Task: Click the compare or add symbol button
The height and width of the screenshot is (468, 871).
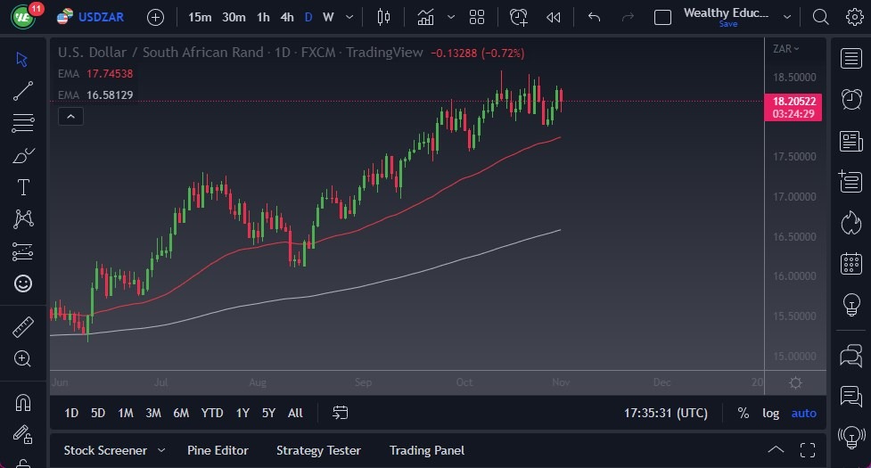Action: coord(155,17)
